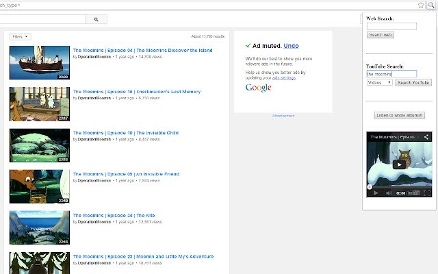438x274 pixels.
Task: Click OperationMoomin channel under Episode 04
Action: pos(94,57)
